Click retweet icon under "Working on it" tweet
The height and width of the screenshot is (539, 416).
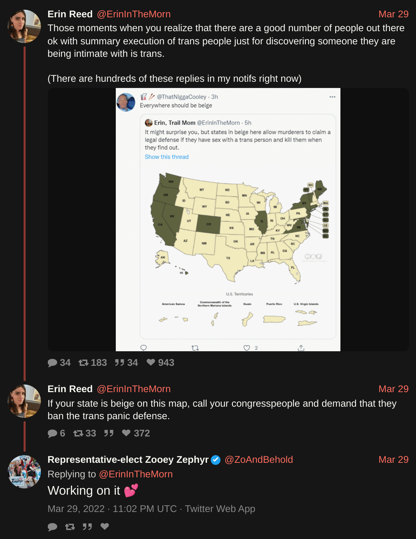coord(70,527)
